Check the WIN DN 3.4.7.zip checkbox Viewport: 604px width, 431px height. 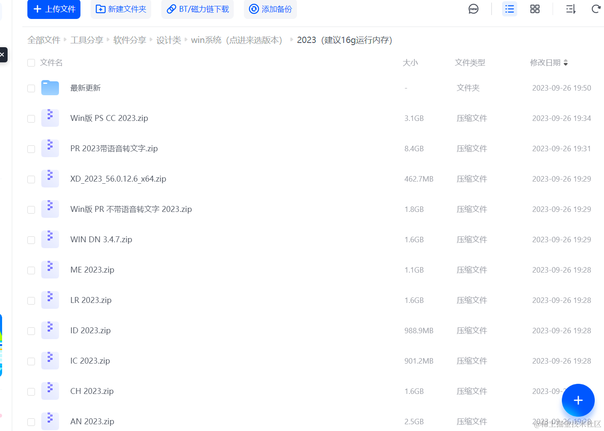[x=31, y=240]
